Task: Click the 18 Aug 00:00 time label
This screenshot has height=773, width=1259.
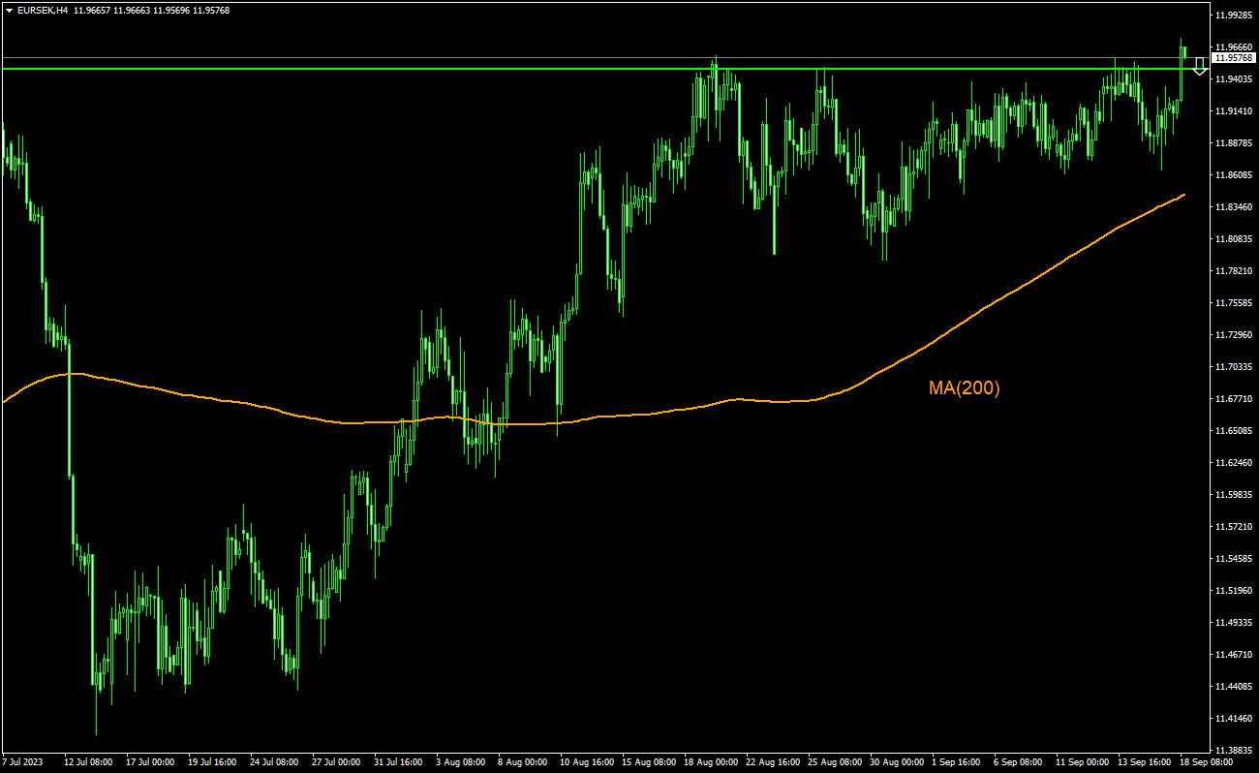Action: pyautogui.click(x=710, y=762)
